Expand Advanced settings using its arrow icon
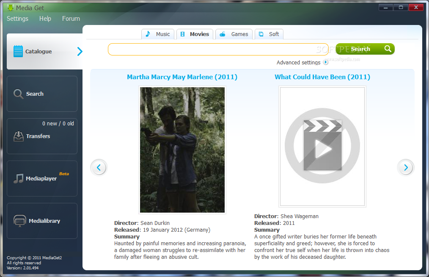The width and height of the screenshot is (429, 277). click(x=326, y=62)
